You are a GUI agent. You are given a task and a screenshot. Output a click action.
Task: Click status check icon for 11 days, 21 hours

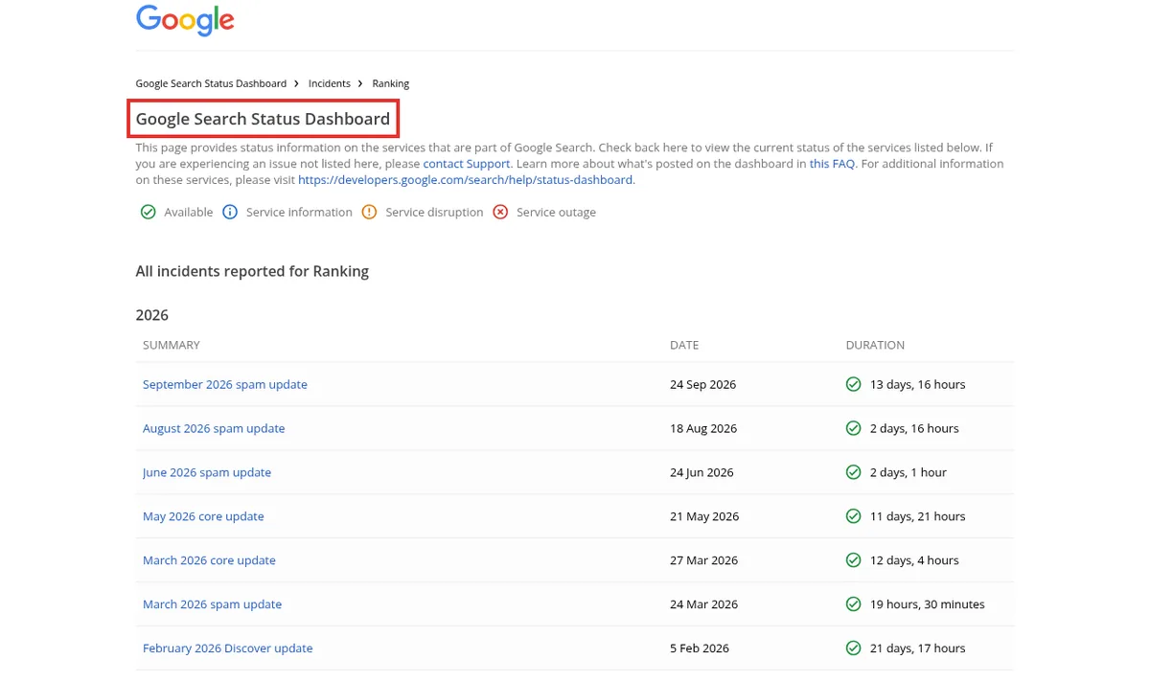853,516
